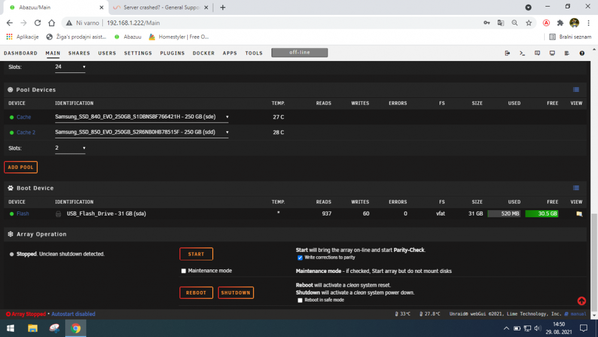Open Cache device identification dropdown
The width and height of the screenshot is (598, 337).
[142, 117]
